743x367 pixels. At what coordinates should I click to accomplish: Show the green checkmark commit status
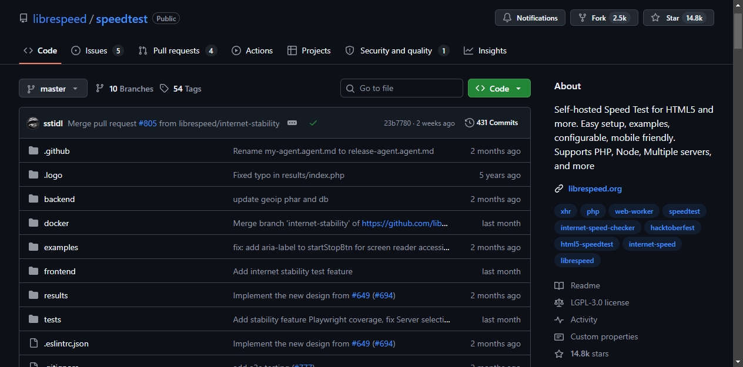(x=313, y=123)
